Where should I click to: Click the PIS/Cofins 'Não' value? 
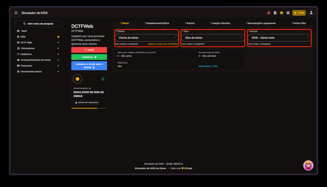pyautogui.click(x=119, y=66)
